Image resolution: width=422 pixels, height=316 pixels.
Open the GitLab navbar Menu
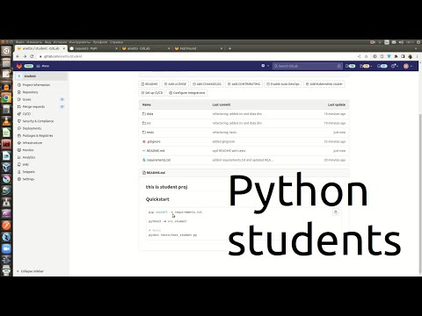pyautogui.click(x=43, y=66)
